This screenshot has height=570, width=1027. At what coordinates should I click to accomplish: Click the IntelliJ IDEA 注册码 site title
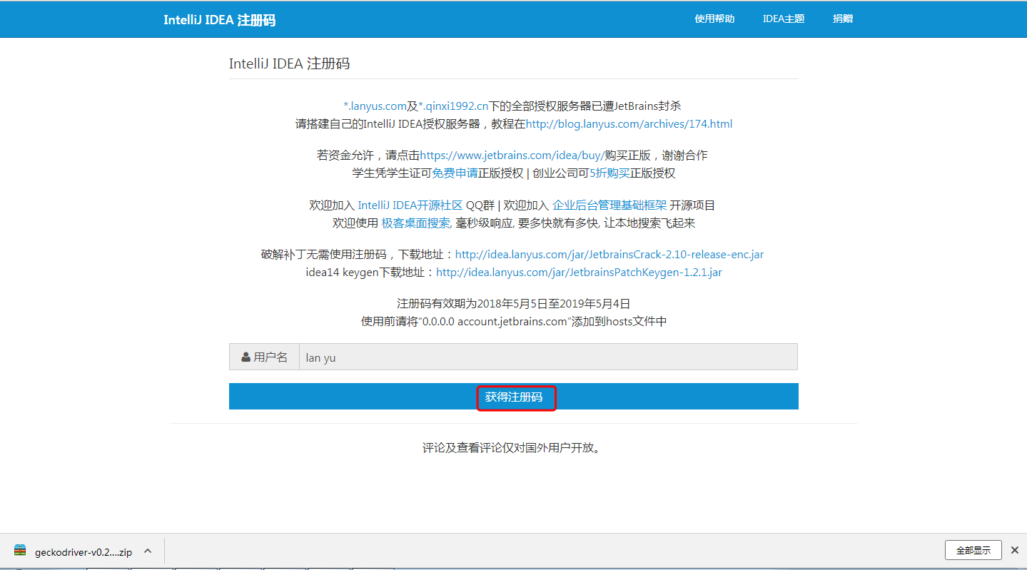click(x=219, y=19)
